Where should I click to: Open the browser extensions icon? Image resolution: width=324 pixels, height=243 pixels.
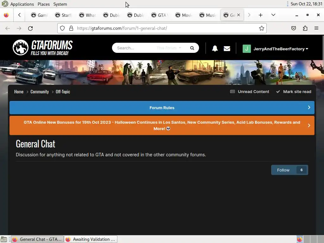coord(305,28)
